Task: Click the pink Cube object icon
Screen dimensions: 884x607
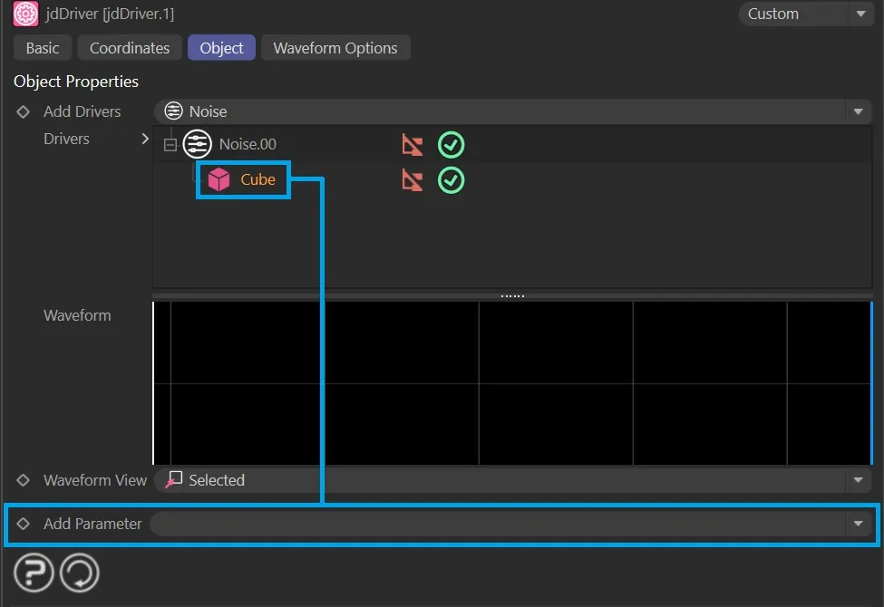Action: click(x=219, y=179)
